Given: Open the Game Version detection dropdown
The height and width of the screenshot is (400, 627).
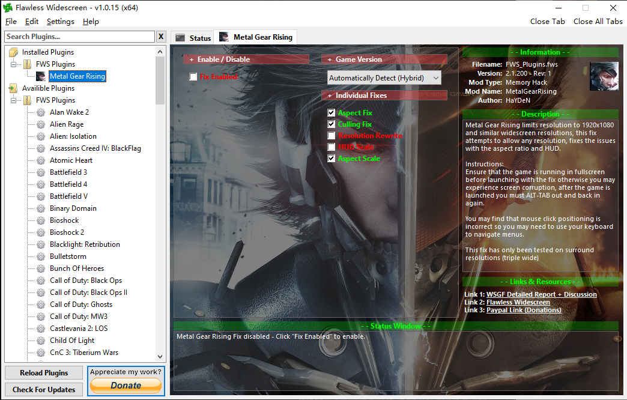Looking at the screenshot, I should pos(384,78).
